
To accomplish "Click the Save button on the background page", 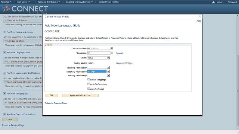I will (10, 119).
